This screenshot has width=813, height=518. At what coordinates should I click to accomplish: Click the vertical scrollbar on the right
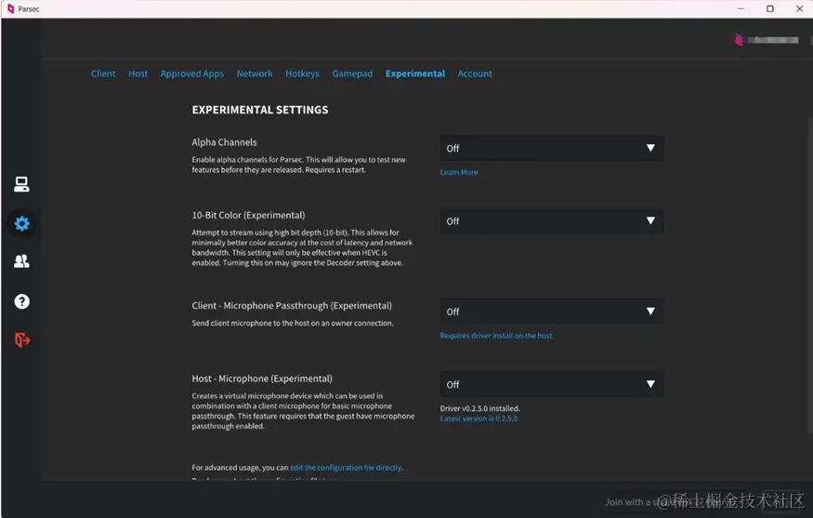click(x=810, y=275)
